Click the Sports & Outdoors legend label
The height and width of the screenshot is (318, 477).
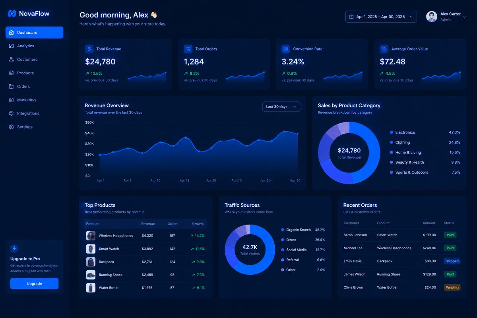(411, 173)
